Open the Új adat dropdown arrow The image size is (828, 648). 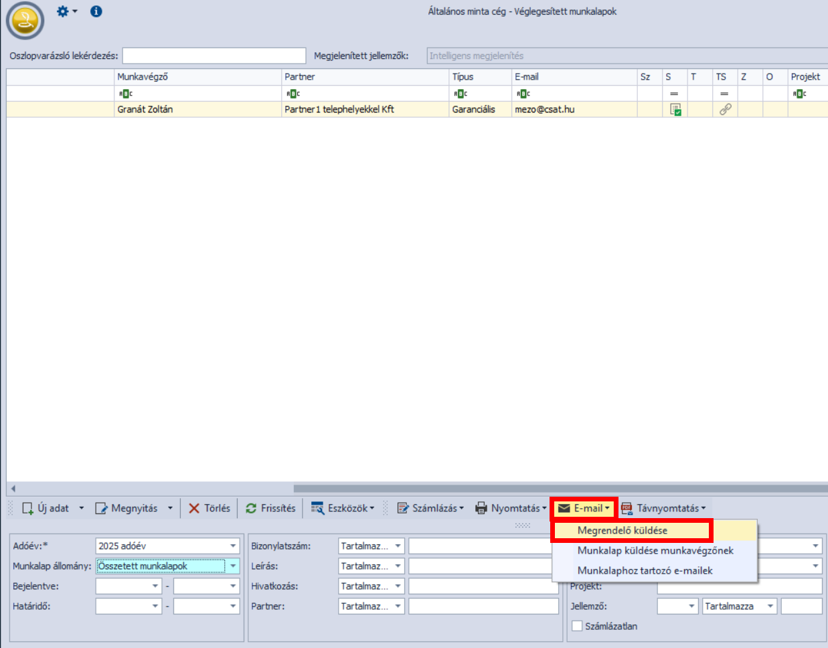click(82, 509)
